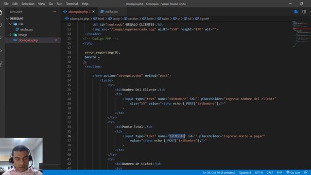
Task: Open the Terminal menu
Action: pyautogui.click(x=72, y=4)
